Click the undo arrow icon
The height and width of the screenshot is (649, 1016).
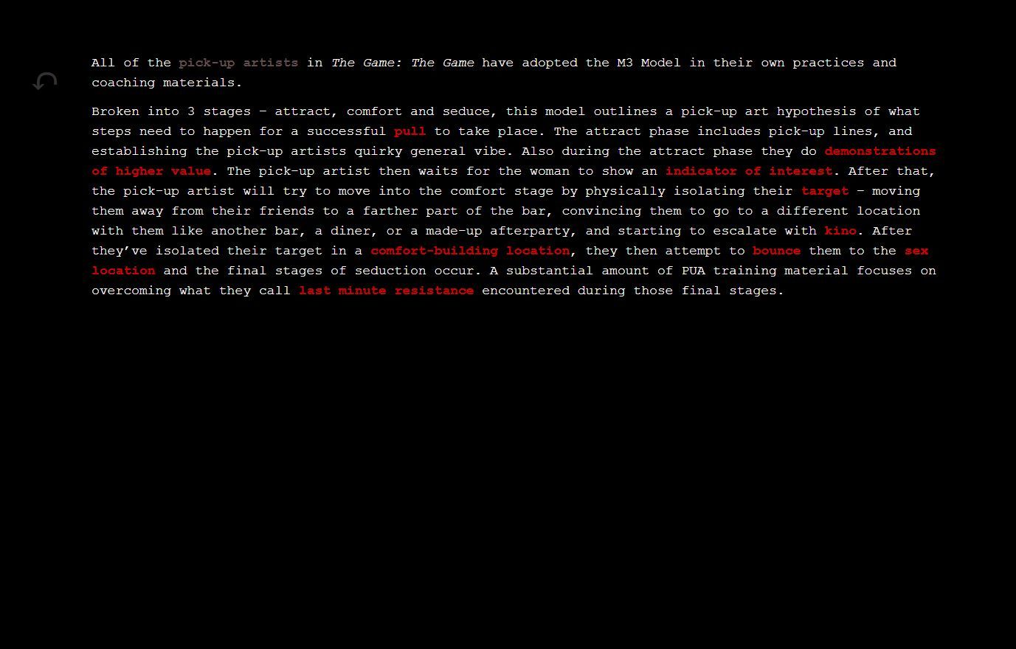(45, 81)
